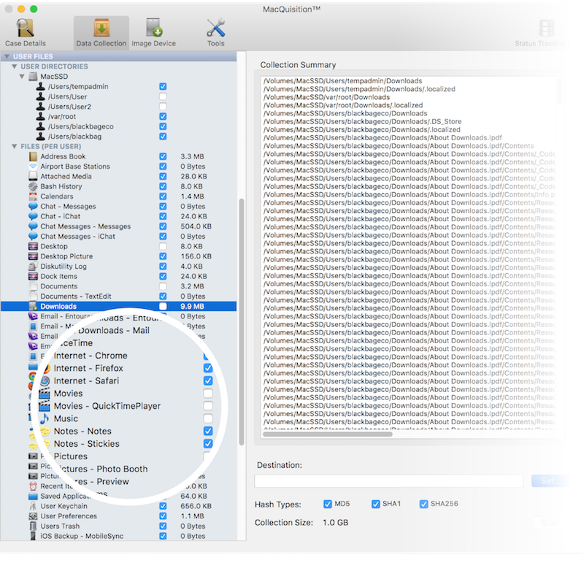The width and height of the screenshot is (584, 579).
Task: Select the MacSSD drive icon
Action: [33, 77]
